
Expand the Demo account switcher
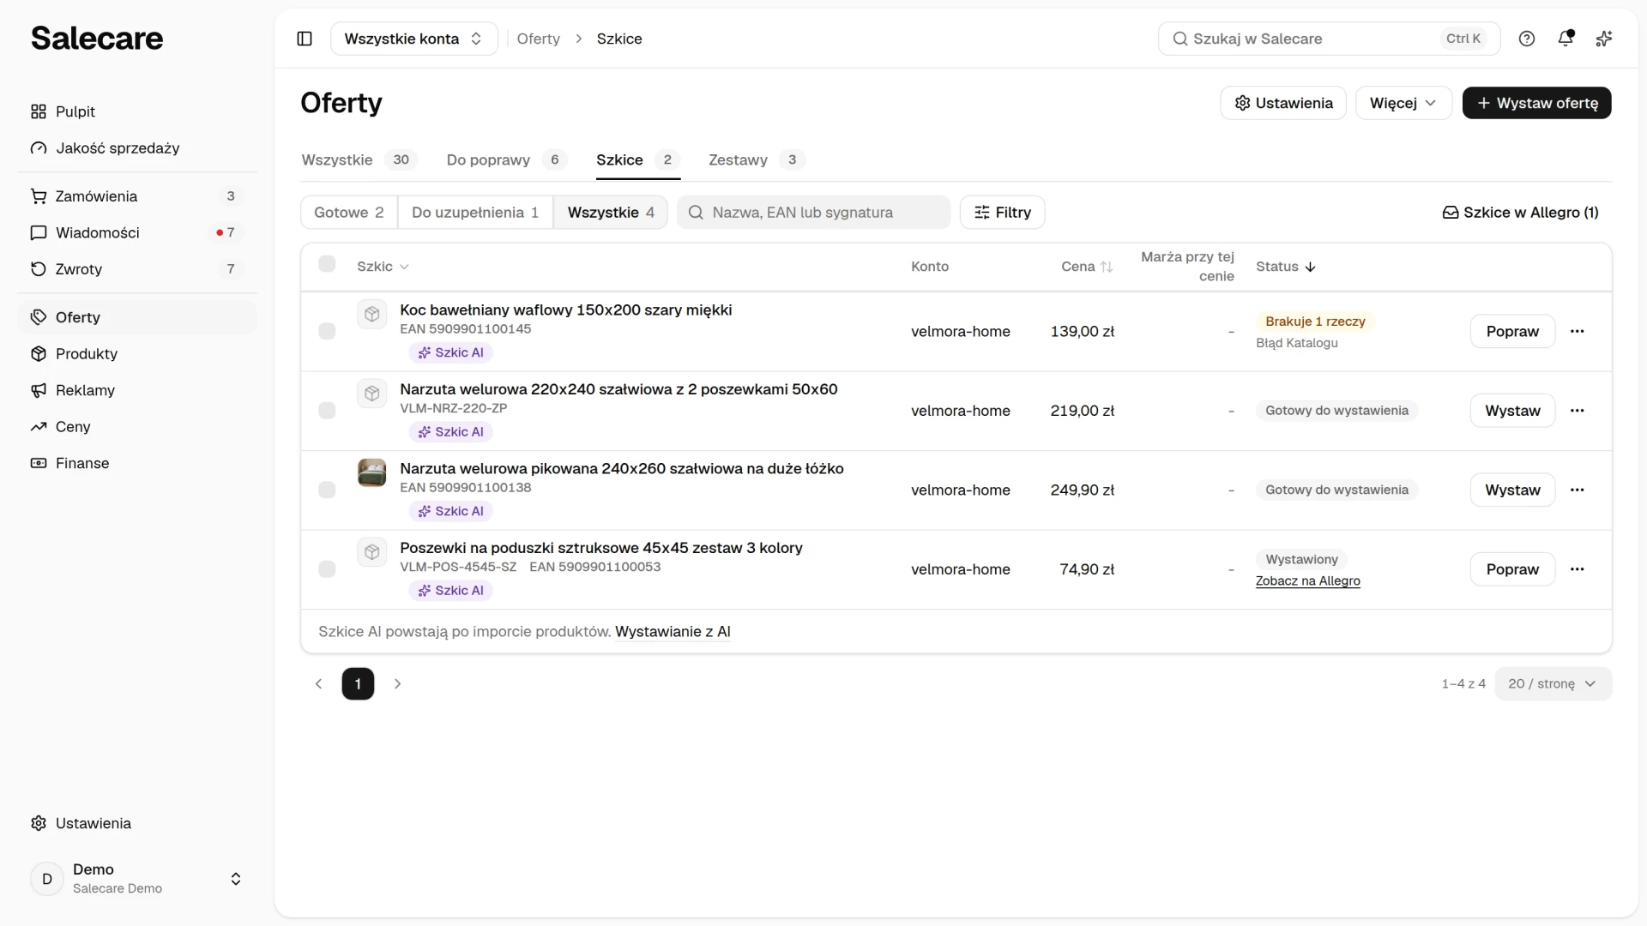[x=137, y=879]
